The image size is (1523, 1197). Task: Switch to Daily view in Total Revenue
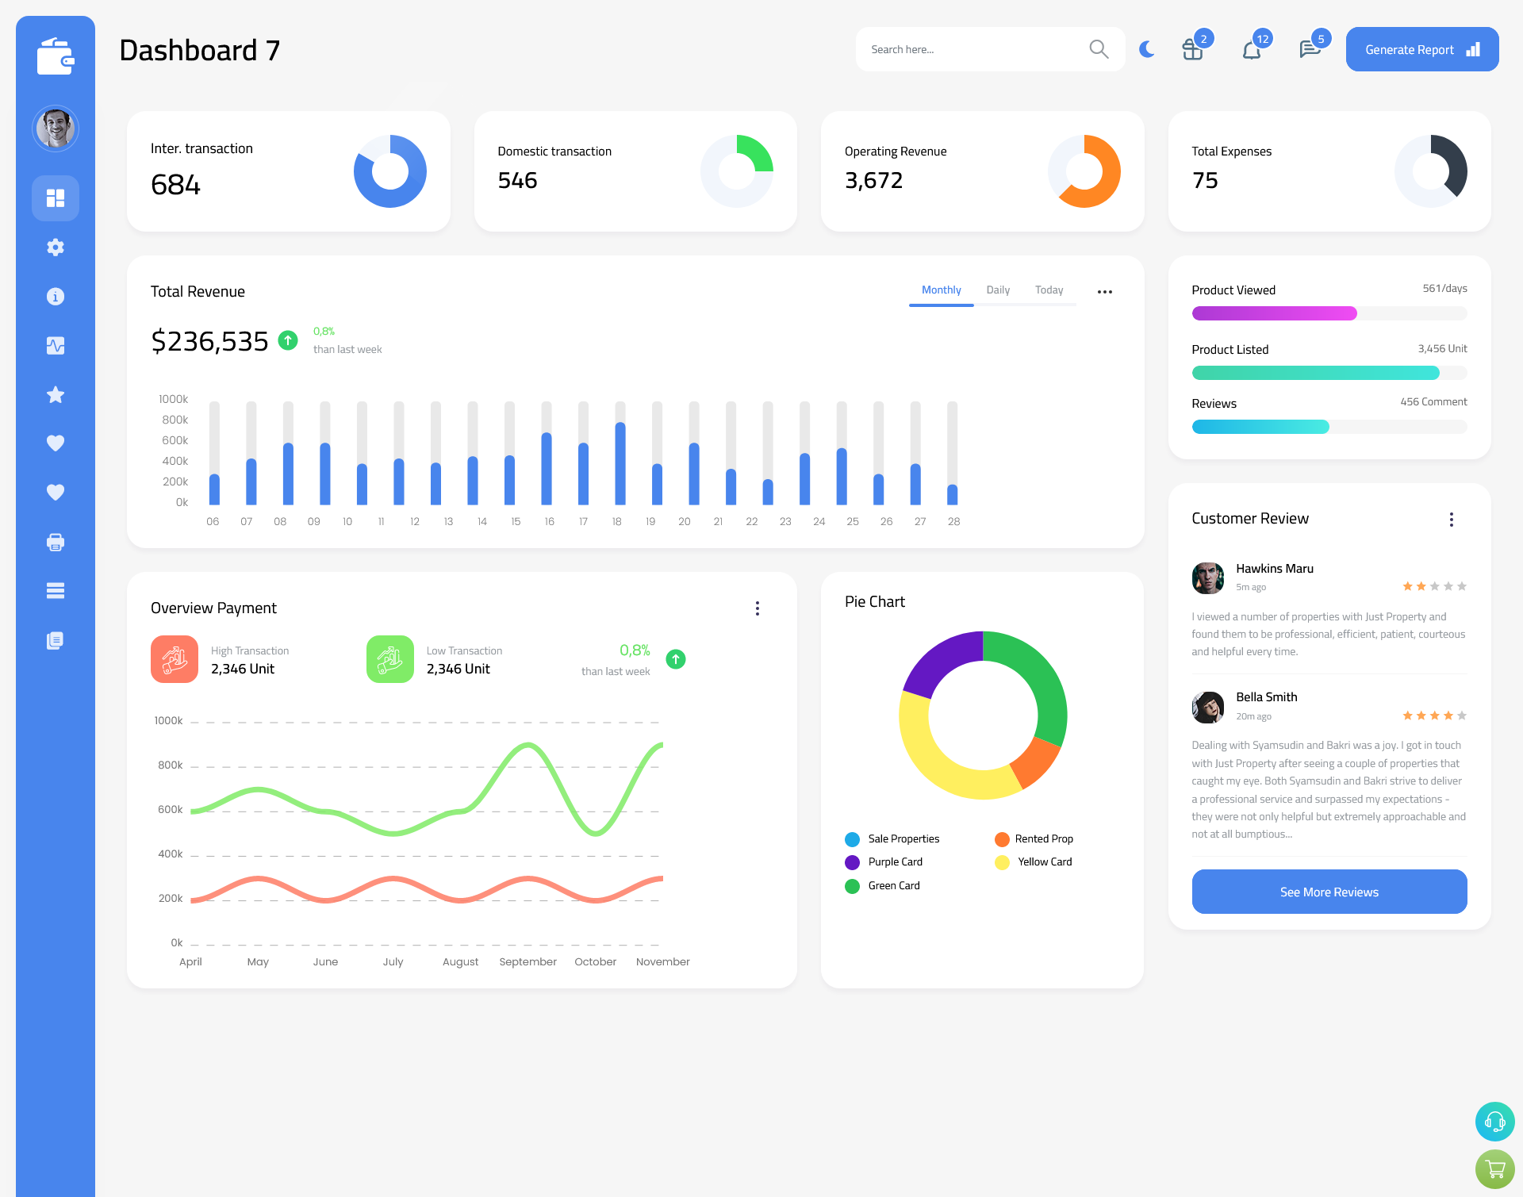click(998, 290)
